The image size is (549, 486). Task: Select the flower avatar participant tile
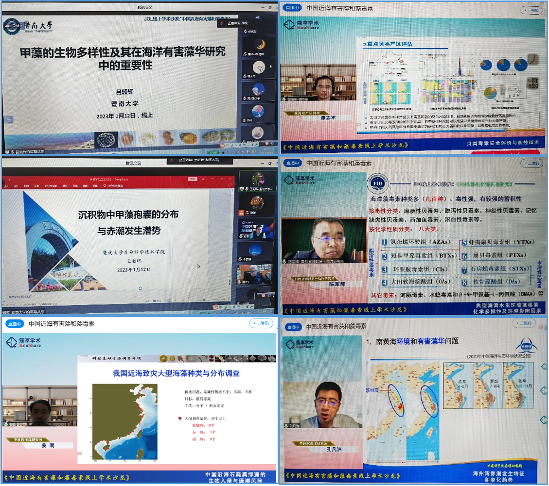pos(257,181)
